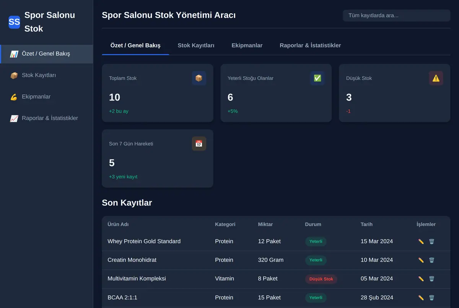Click the Spor Salonu Stok Yönetimi Aracı title
This screenshot has height=308, width=459.
[x=169, y=15]
